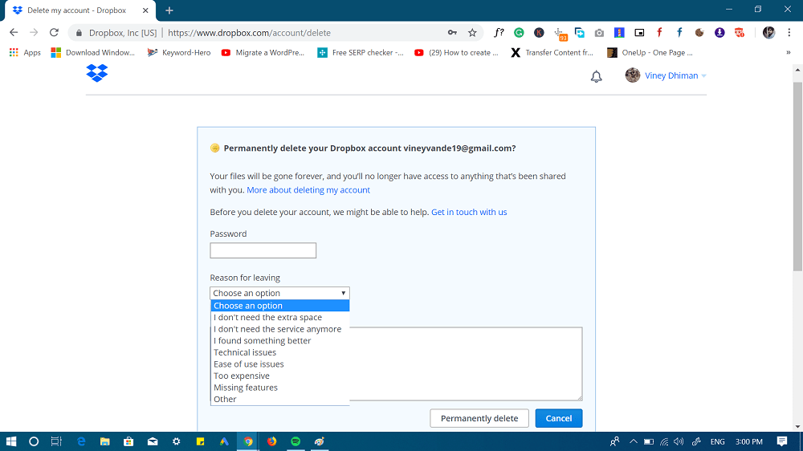
Task: Open the volume control in system tray
Action: (679, 441)
